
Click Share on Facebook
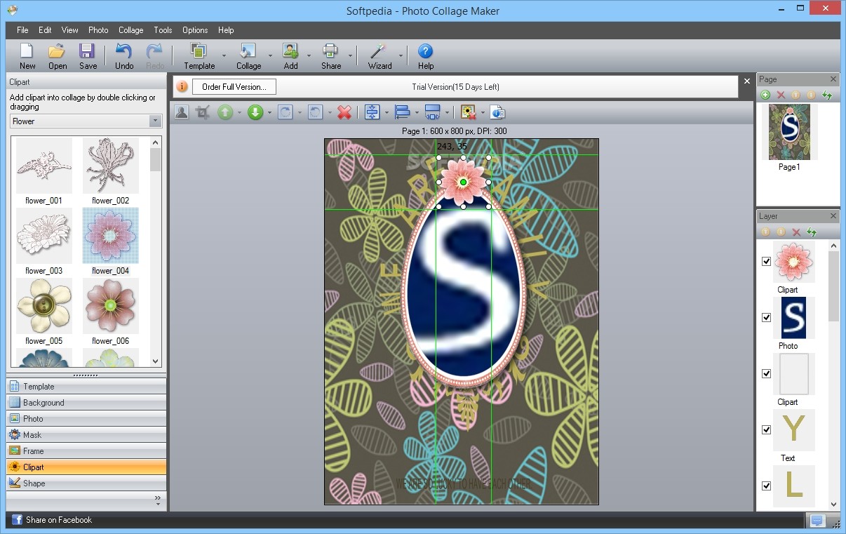click(52, 520)
